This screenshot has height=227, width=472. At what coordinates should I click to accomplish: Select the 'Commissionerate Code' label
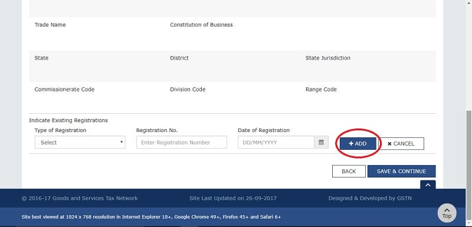64,89
